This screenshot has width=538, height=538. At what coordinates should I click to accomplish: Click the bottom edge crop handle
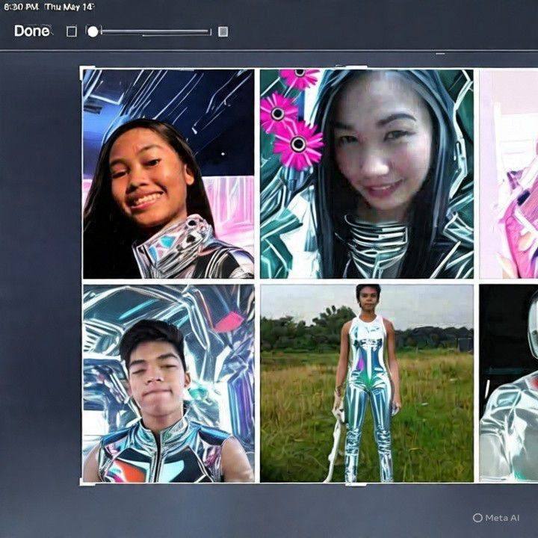tap(356, 484)
